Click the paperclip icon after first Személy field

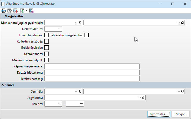pyautogui.click(x=80, y=91)
